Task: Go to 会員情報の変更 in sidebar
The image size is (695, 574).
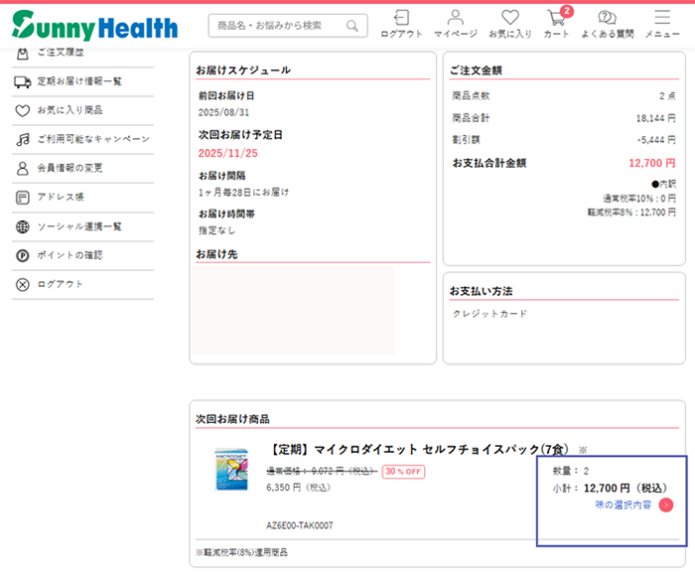Action: 69,168
